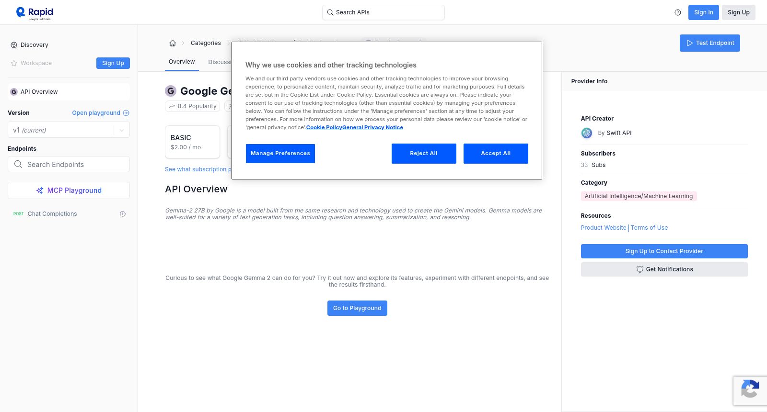Click Sign Up to Contact Provider
This screenshot has width=767, height=412.
[x=664, y=251]
